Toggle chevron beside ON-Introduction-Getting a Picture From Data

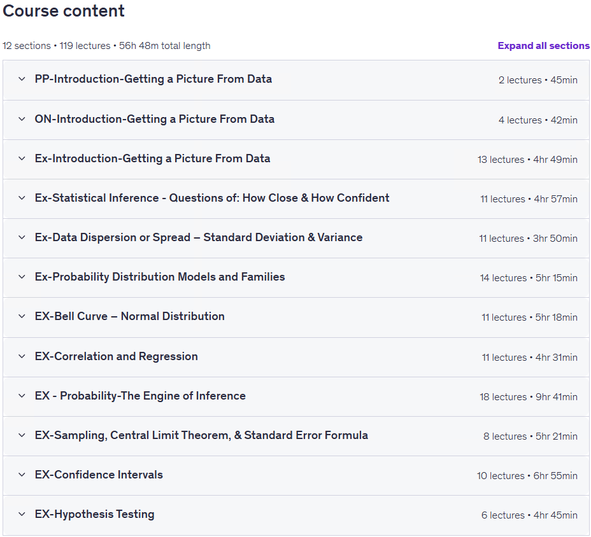[22, 119]
